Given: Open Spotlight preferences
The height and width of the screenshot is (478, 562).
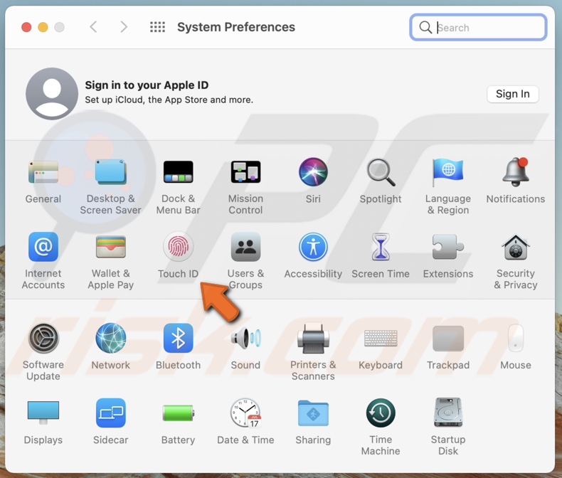Looking at the screenshot, I should [x=381, y=172].
